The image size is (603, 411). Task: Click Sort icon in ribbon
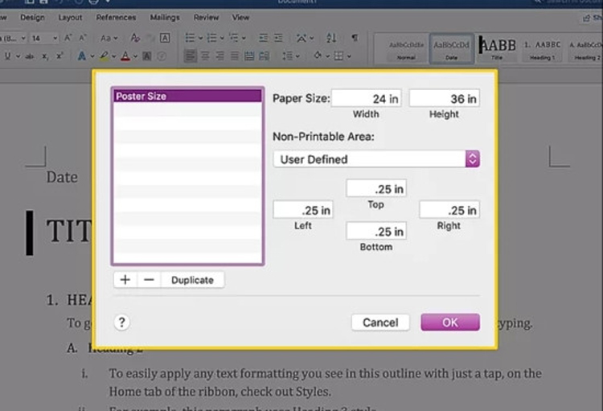[x=331, y=38]
